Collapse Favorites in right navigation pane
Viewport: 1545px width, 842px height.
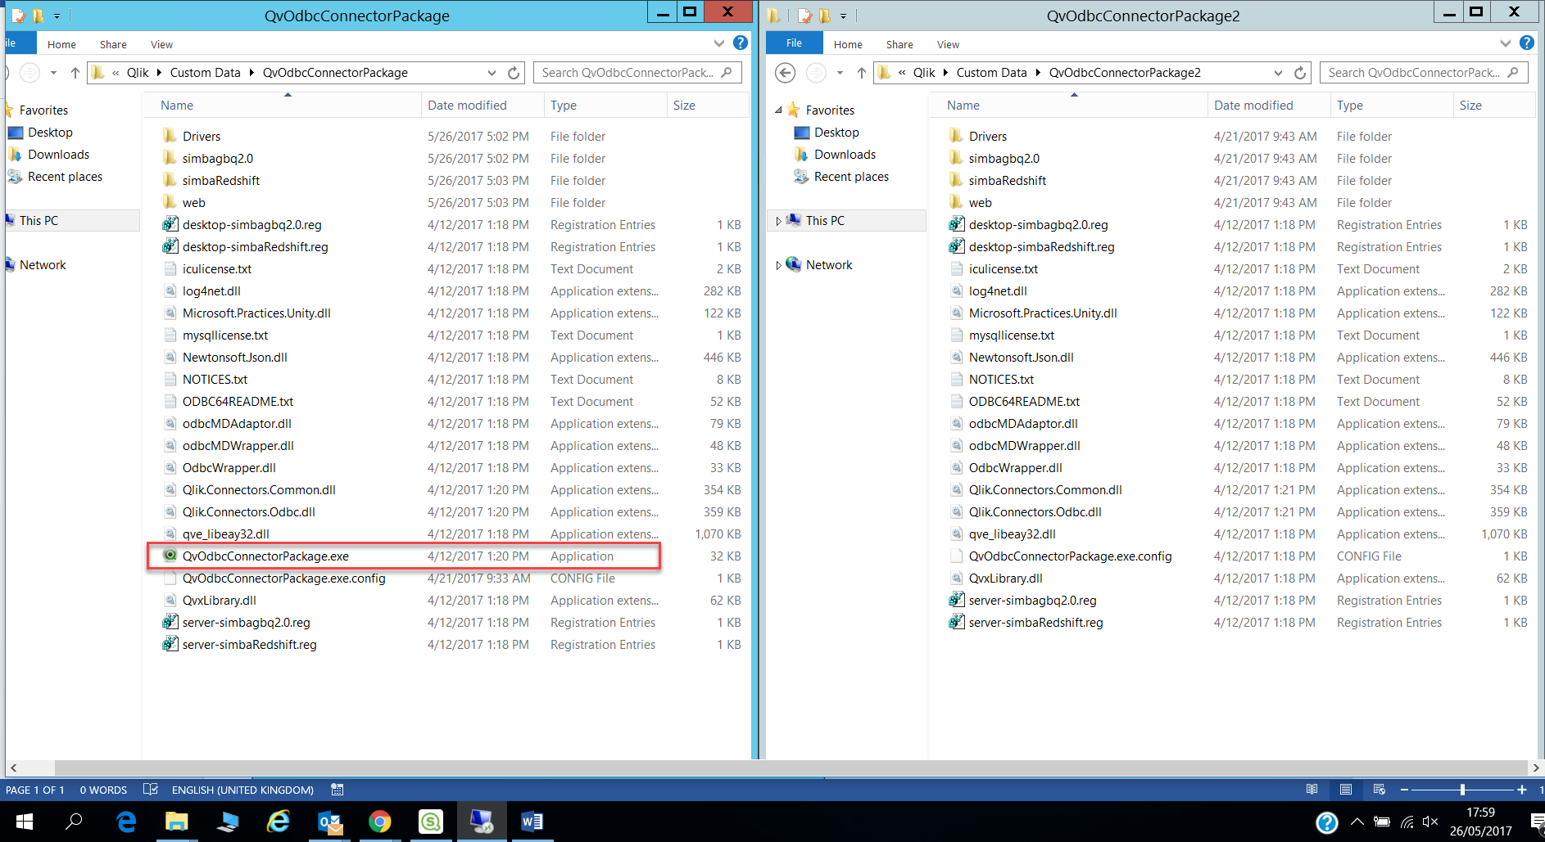tap(778, 110)
